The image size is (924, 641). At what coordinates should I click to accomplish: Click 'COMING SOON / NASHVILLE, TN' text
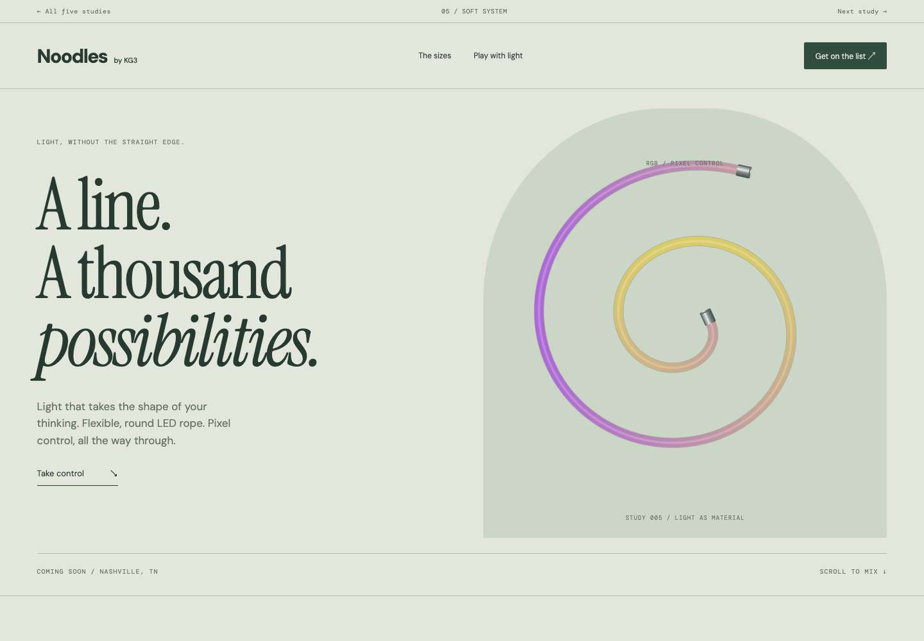pyautogui.click(x=97, y=572)
